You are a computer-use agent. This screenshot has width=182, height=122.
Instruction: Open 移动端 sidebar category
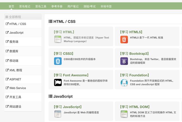(23, 61)
